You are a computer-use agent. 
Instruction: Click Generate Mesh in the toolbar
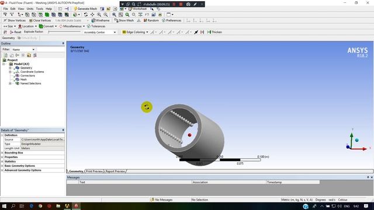85,9
